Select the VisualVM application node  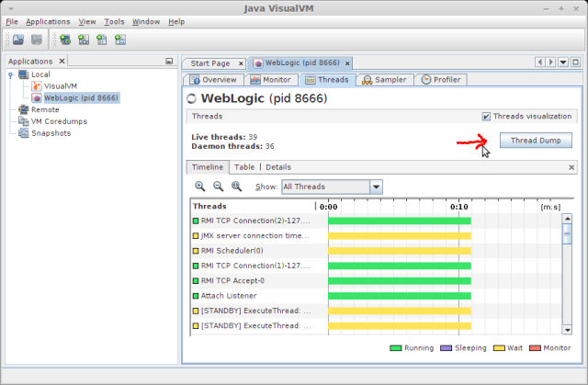click(60, 85)
